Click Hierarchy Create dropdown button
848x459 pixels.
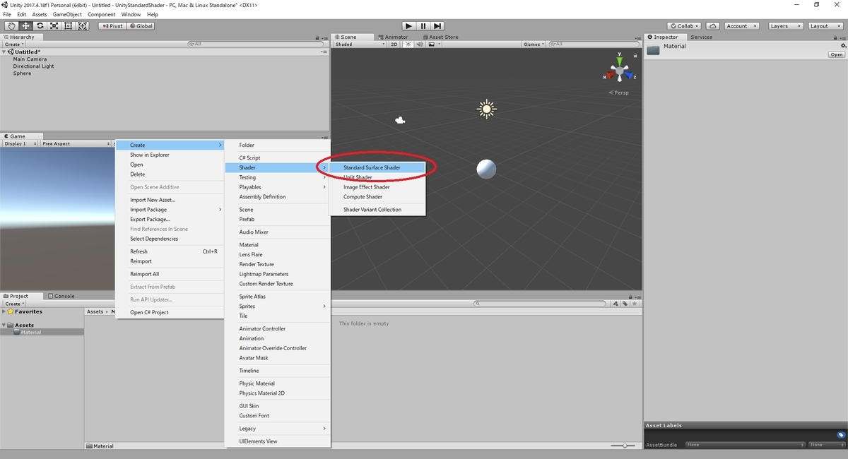(x=14, y=44)
